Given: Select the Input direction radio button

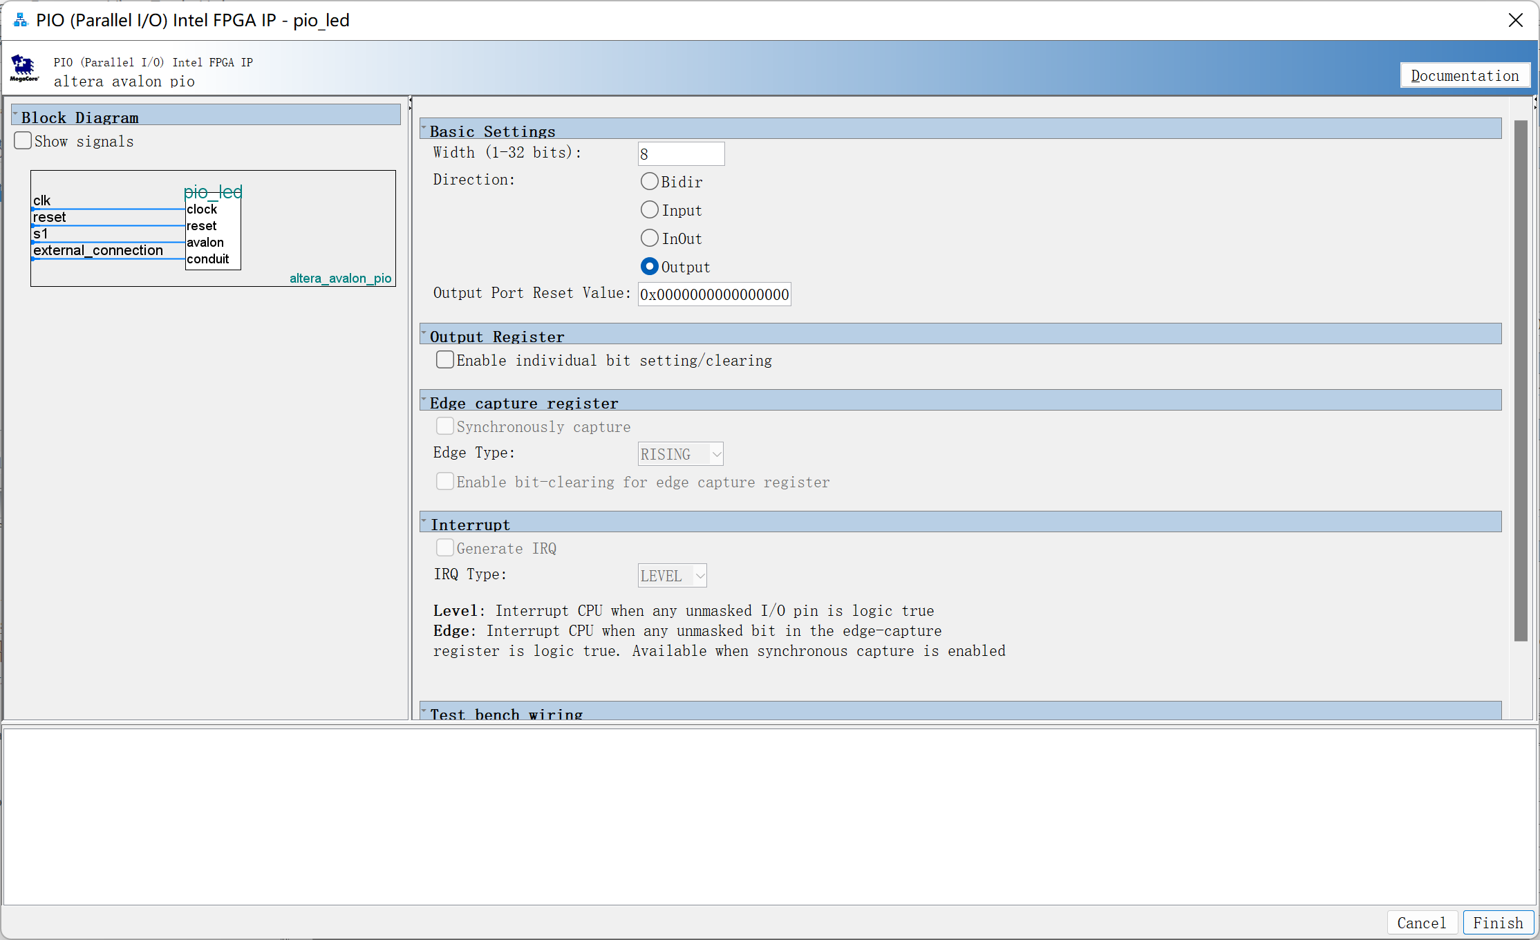Looking at the screenshot, I should [x=649, y=210].
